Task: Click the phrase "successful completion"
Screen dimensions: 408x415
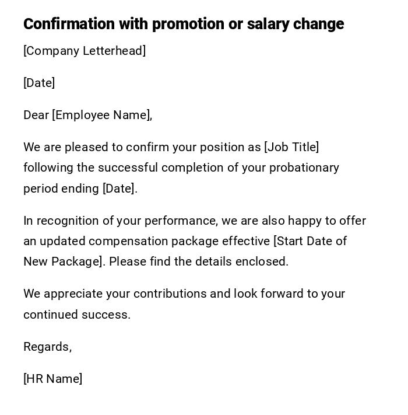Action: point(157,168)
